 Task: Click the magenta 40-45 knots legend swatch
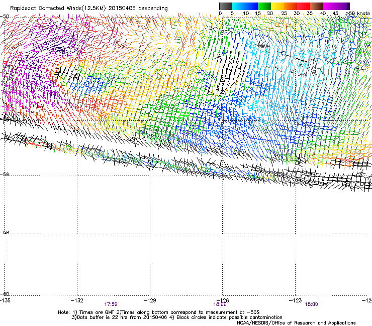click(330, 6)
